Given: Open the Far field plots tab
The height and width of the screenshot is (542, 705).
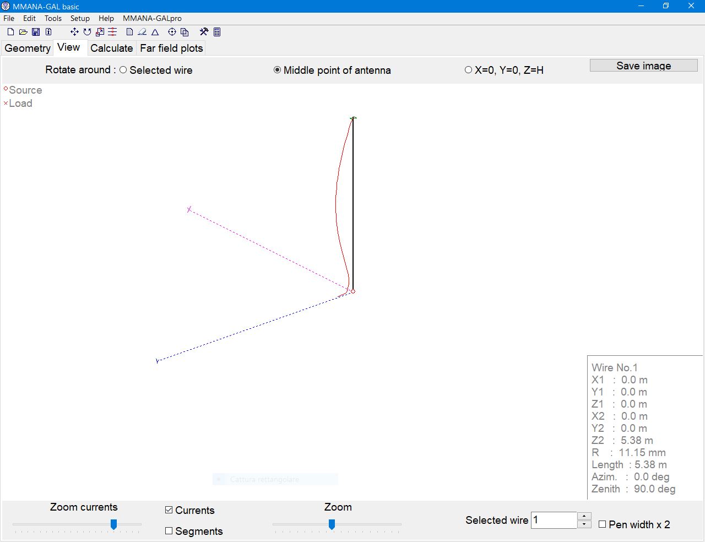Looking at the screenshot, I should [171, 48].
